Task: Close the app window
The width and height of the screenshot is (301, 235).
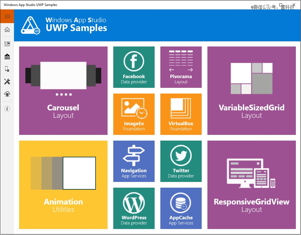Action: (x=294, y=5)
